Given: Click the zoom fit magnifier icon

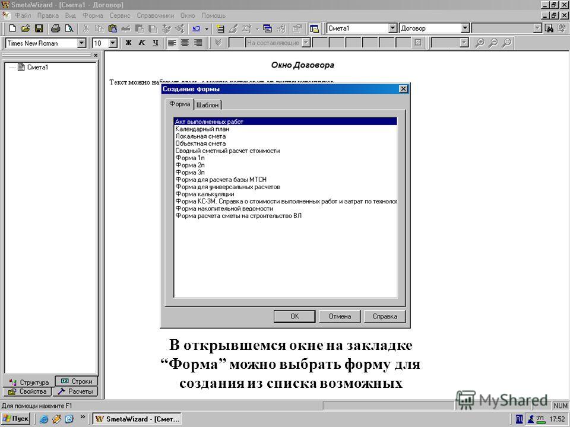Looking at the screenshot, I should [506, 43].
